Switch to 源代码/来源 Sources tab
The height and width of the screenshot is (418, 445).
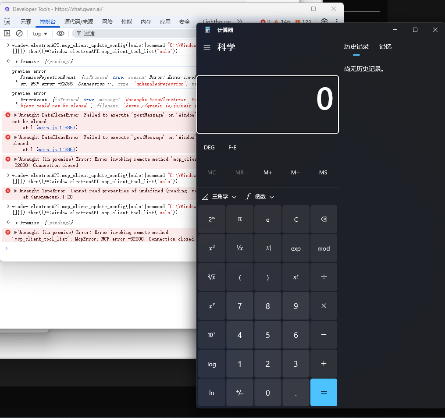pyautogui.click(x=78, y=21)
